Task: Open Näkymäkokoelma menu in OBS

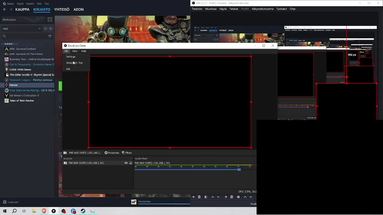Action: click(x=262, y=9)
